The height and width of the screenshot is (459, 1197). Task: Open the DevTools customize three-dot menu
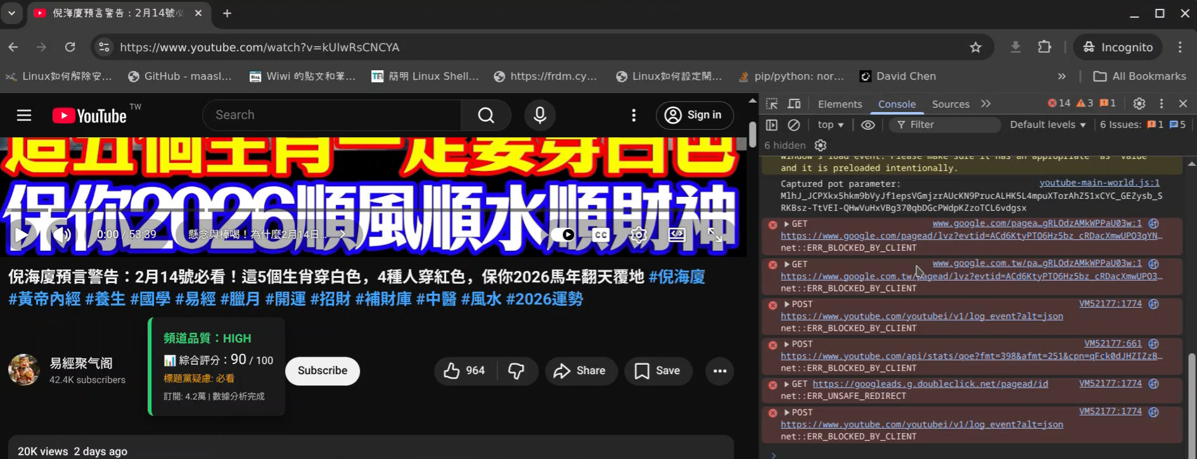[x=1161, y=104]
